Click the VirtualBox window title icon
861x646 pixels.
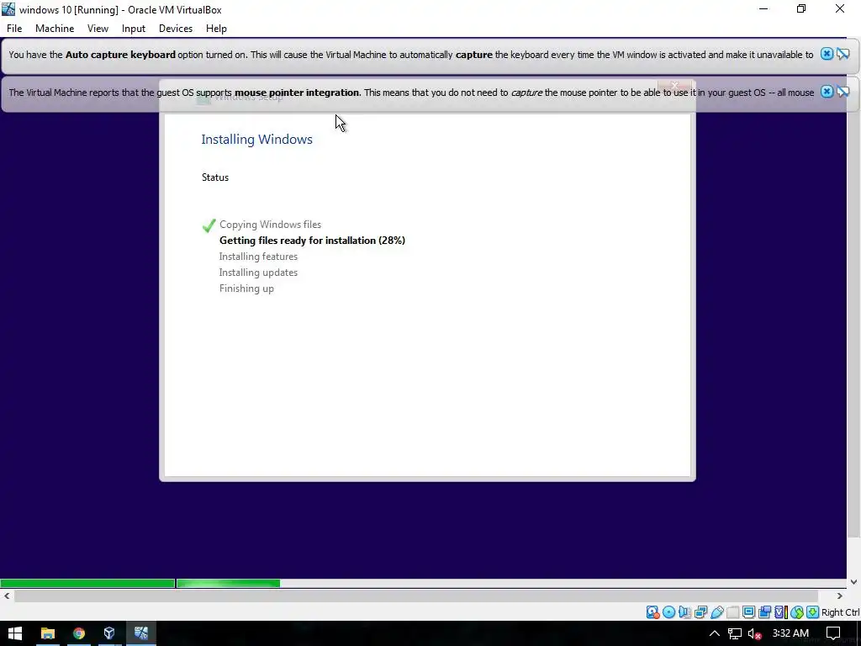[8, 9]
